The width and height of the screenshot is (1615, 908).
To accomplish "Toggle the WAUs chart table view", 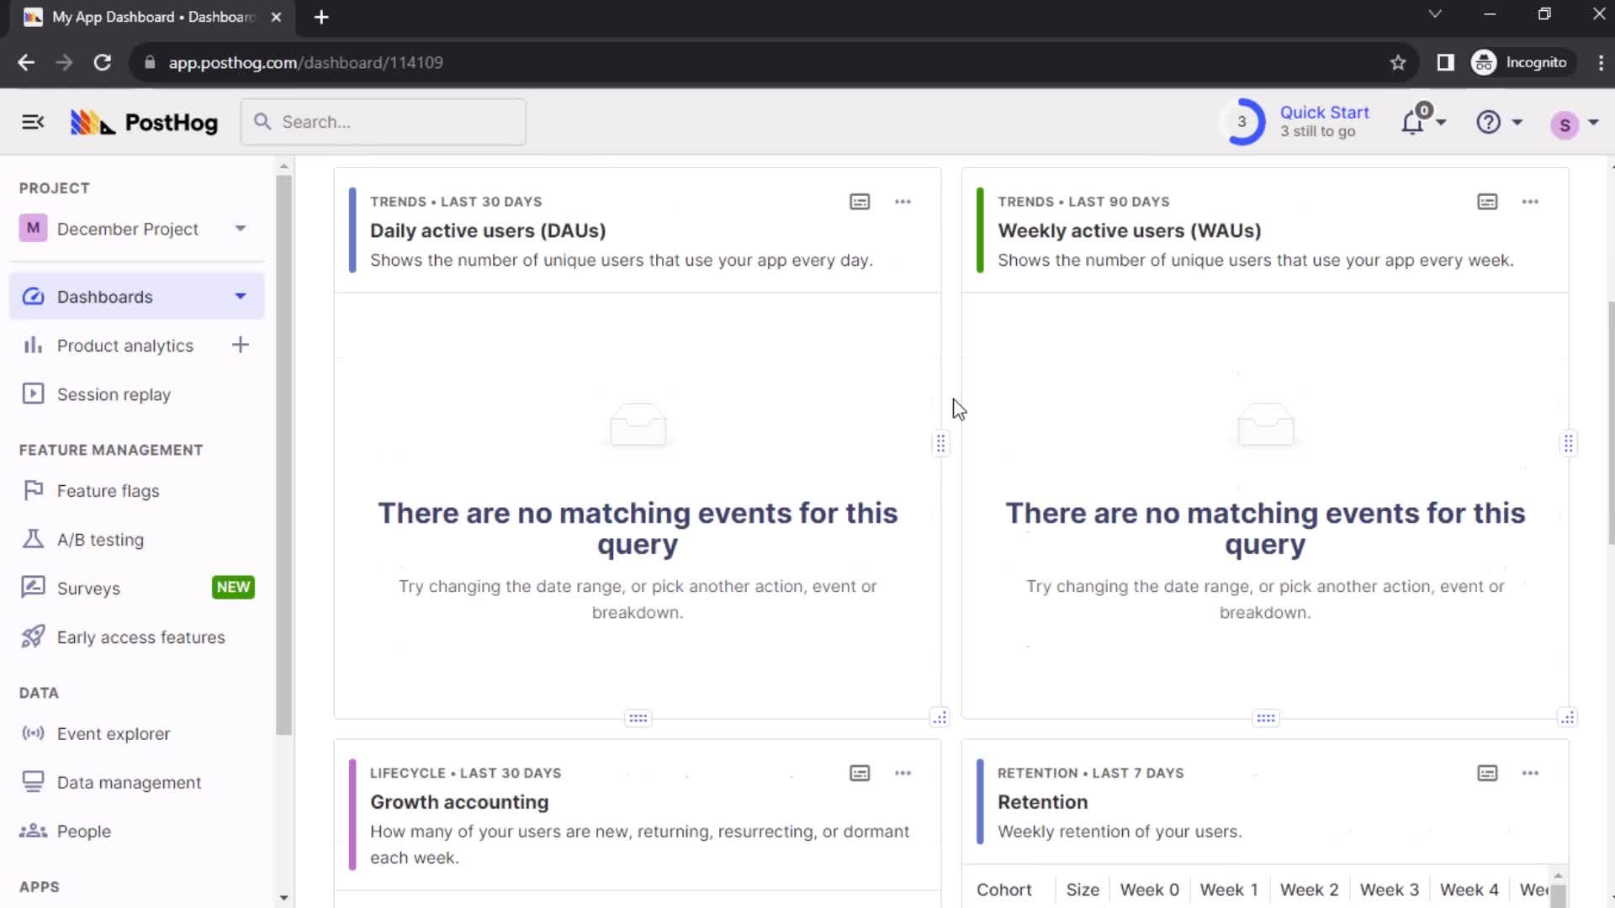I will (x=1487, y=201).
